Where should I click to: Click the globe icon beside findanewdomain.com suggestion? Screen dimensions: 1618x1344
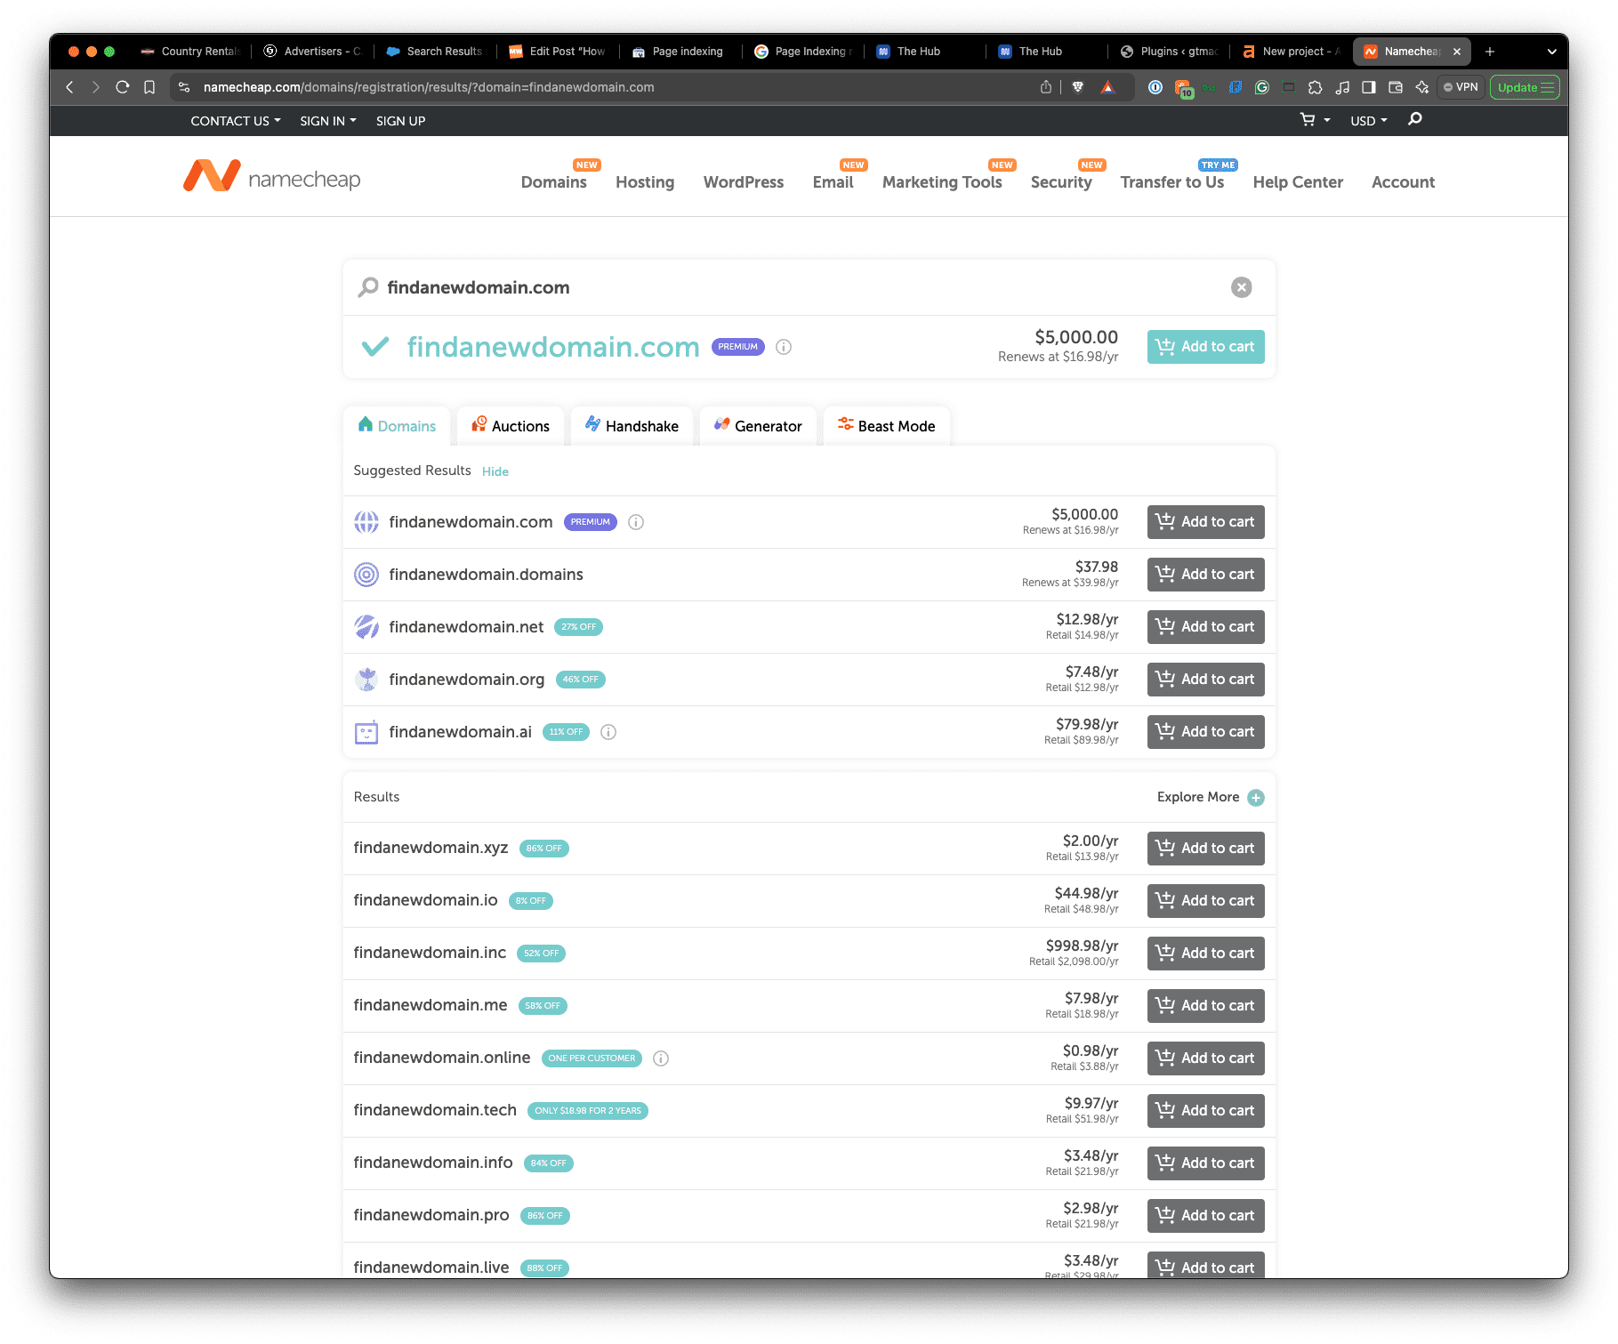click(366, 522)
